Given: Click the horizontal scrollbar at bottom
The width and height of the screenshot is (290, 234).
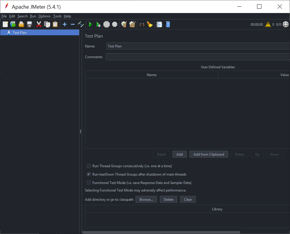Looking at the screenshot, I should [161, 232].
